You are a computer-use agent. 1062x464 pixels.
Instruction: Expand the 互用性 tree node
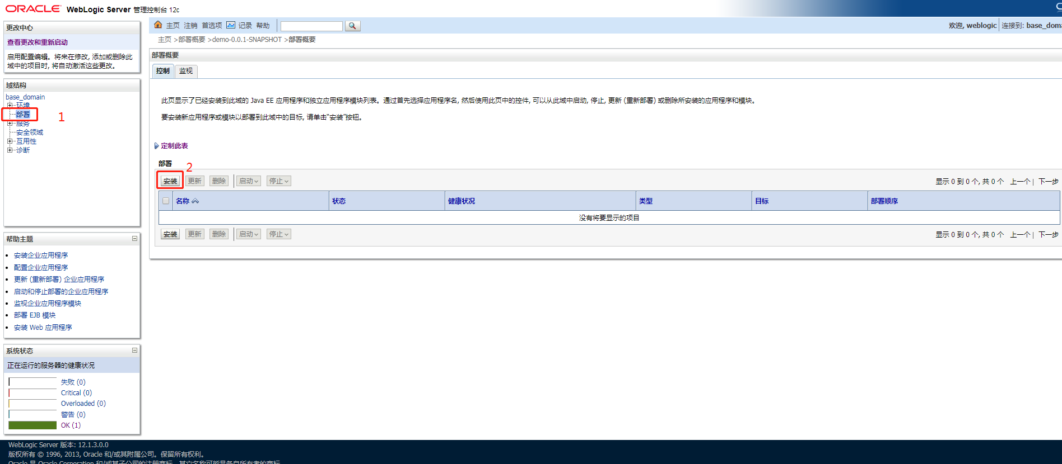click(x=10, y=141)
